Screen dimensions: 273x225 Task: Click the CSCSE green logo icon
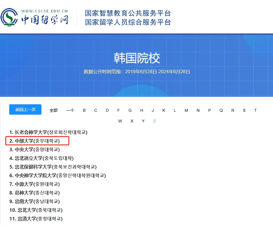(9, 17)
